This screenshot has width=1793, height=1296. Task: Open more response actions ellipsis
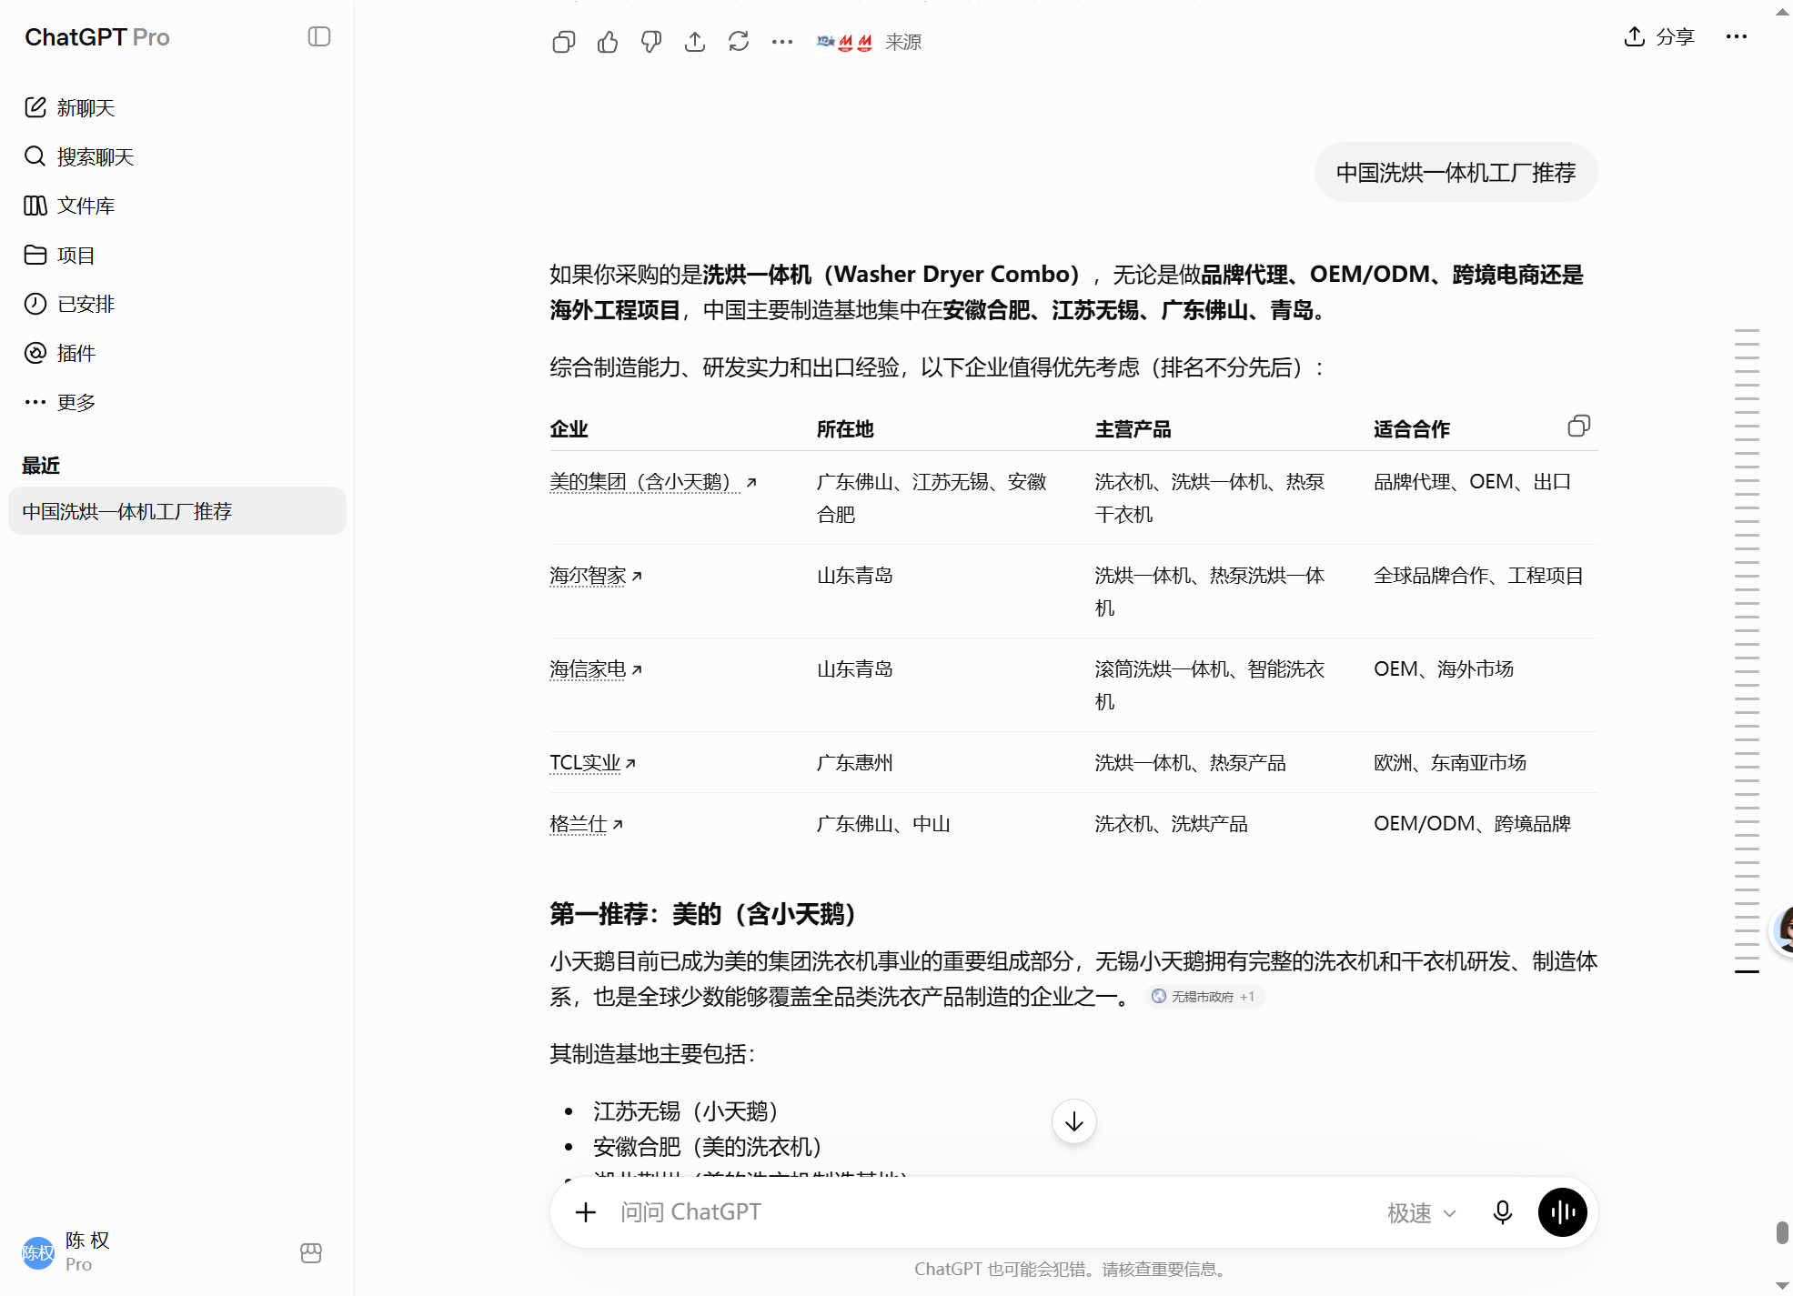click(x=782, y=42)
